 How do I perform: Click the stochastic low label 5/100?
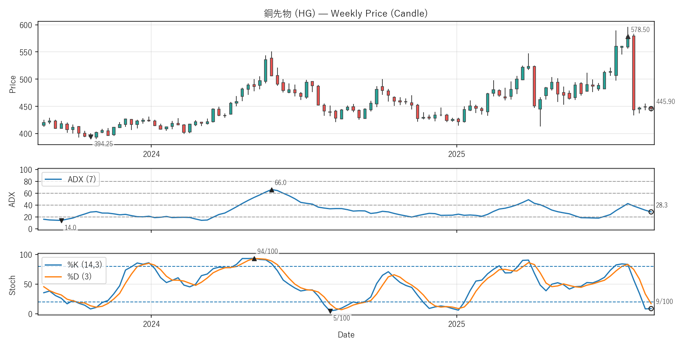341,318
